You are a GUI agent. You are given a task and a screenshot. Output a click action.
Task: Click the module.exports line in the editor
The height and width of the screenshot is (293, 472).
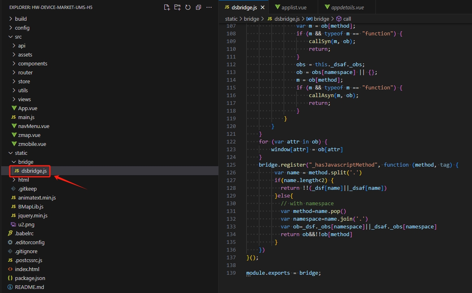283,273
